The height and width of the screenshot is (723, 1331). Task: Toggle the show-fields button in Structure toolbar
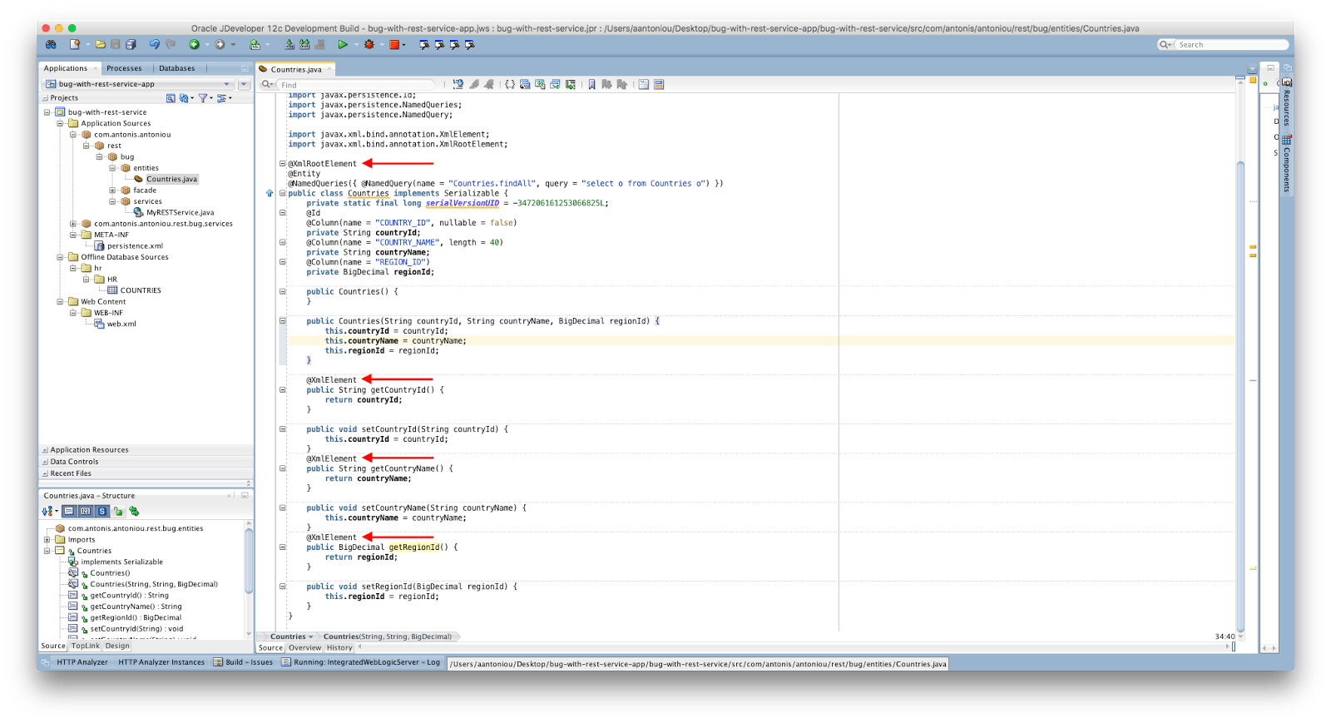click(86, 512)
